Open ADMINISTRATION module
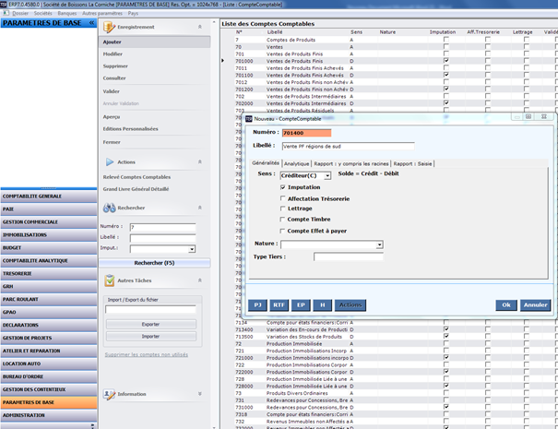Screen dimensions: 558x429 pos(48,415)
